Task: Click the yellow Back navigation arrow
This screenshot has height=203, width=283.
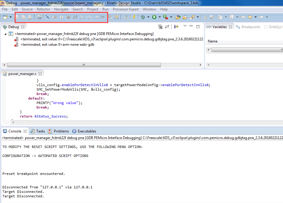Action: [x=250, y=17]
